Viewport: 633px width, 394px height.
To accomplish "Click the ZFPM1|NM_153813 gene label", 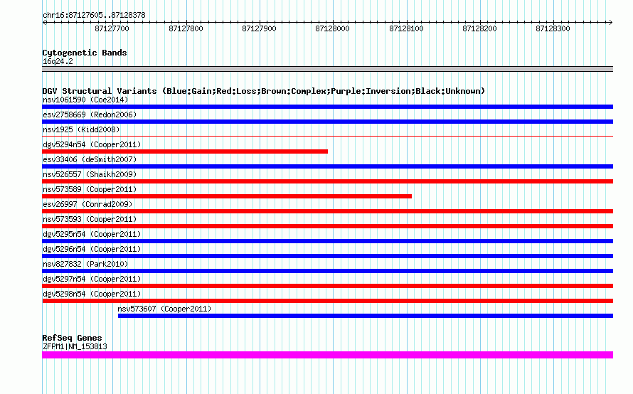I will [x=75, y=346].
